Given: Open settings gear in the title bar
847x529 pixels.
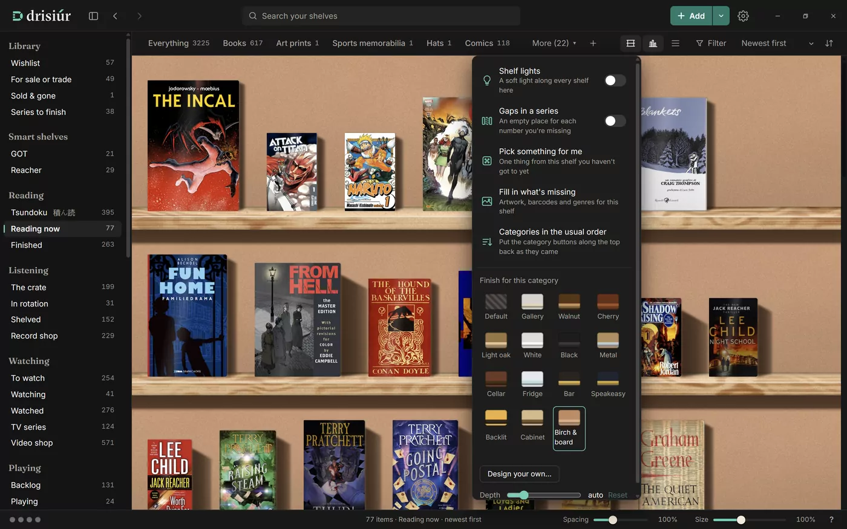Looking at the screenshot, I should [x=743, y=16].
